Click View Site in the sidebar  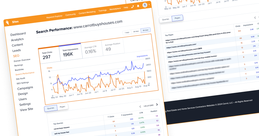(x=27, y=109)
